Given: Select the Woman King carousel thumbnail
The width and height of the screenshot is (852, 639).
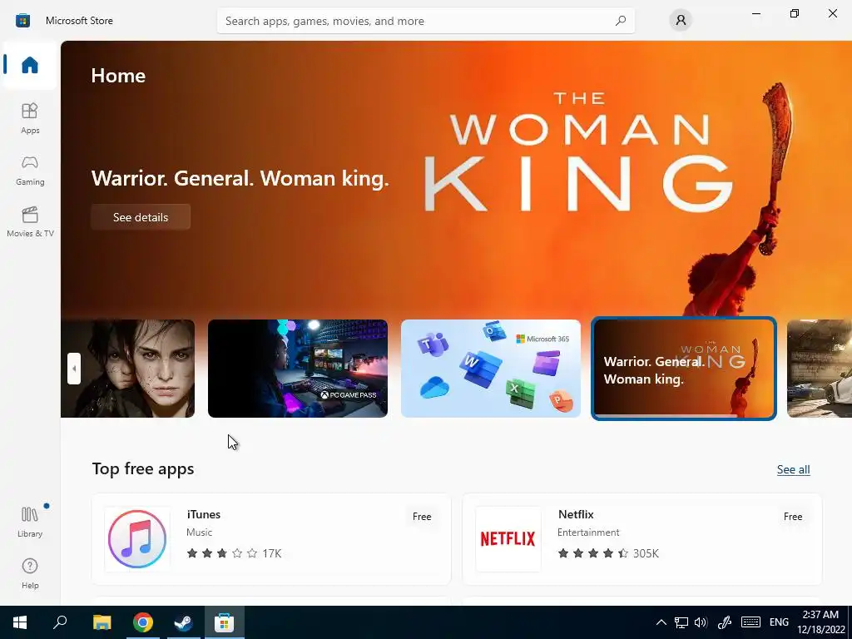Looking at the screenshot, I should (684, 369).
